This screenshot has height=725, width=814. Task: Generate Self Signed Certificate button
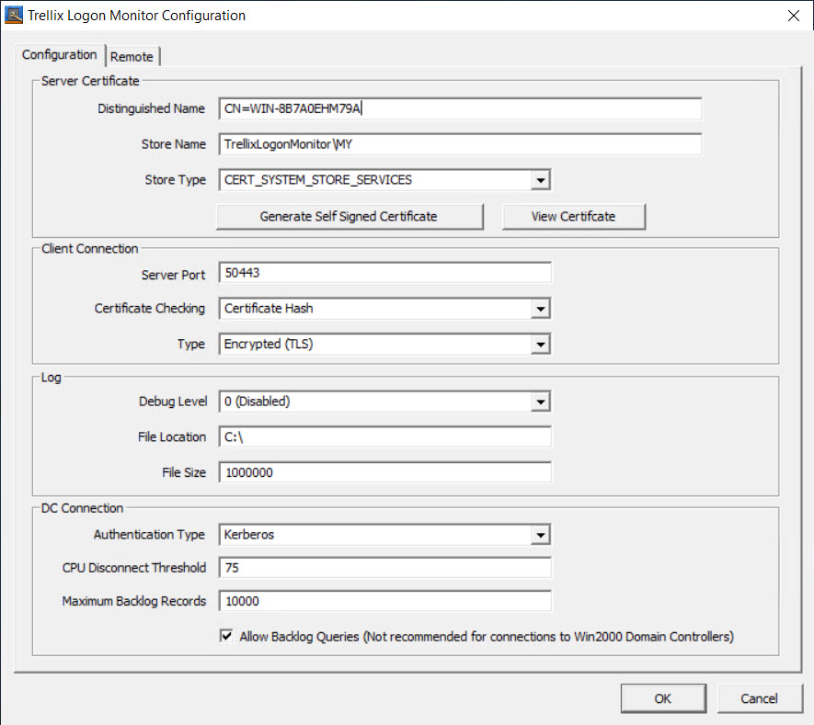[x=350, y=217]
